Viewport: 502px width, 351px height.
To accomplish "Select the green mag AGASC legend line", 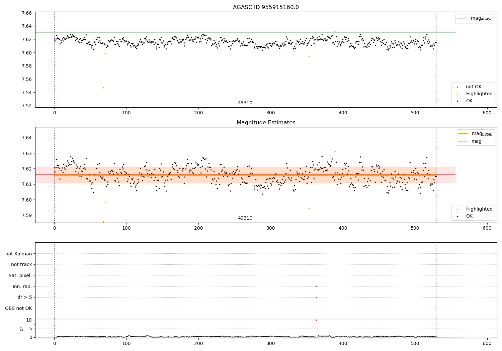I will coord(463,18).
